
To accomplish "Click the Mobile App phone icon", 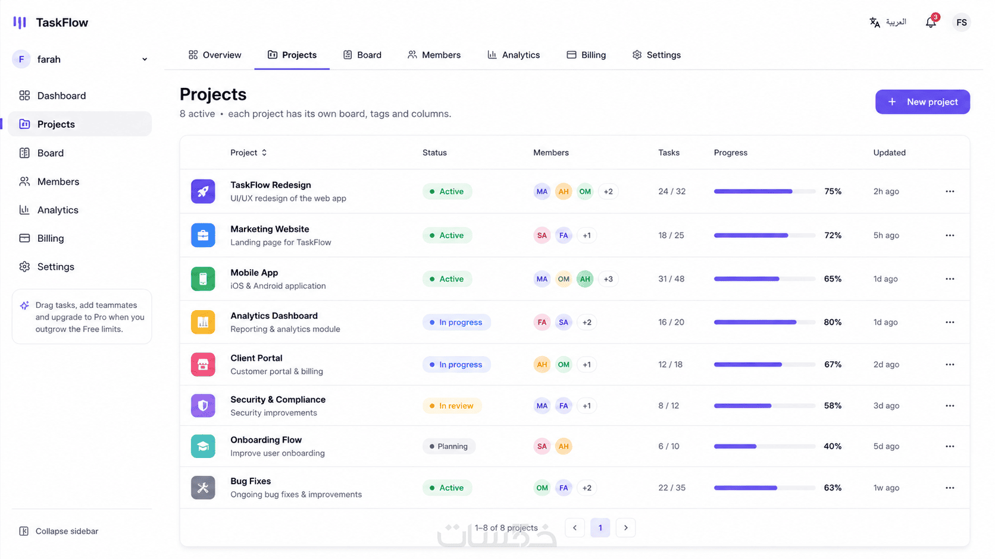I will click(203, 279).
